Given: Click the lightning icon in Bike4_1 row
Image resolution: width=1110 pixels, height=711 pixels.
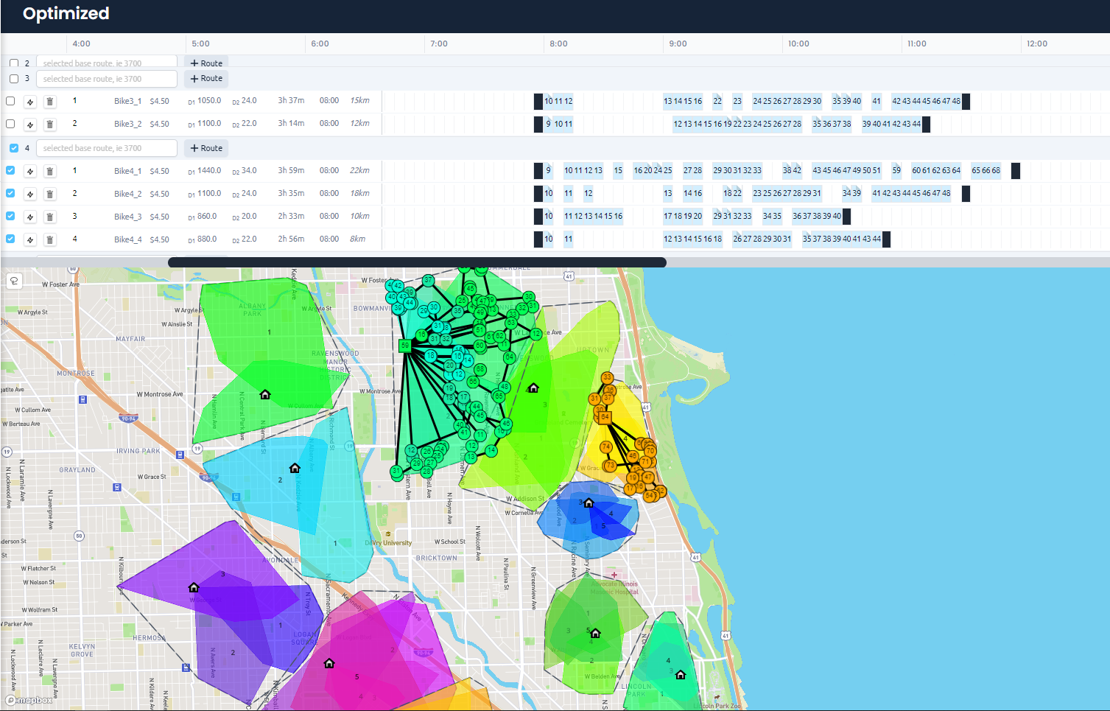Looking at the screenshot, I should [30, 172].
